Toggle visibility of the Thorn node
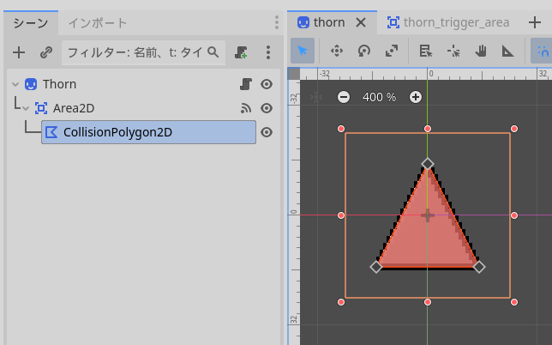 click(267, 84)
